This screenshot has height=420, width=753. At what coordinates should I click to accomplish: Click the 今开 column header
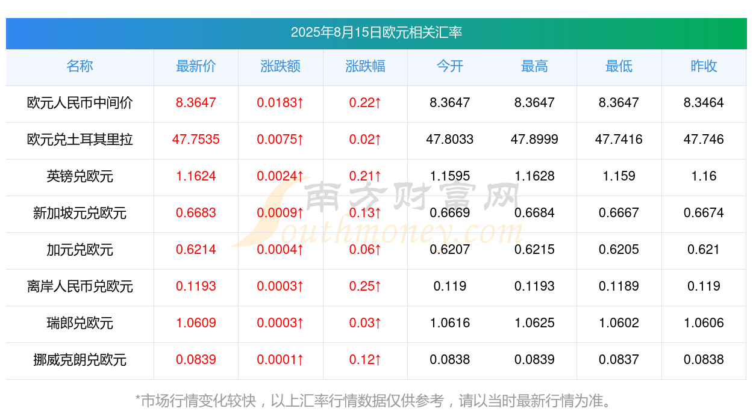point(450,66)
